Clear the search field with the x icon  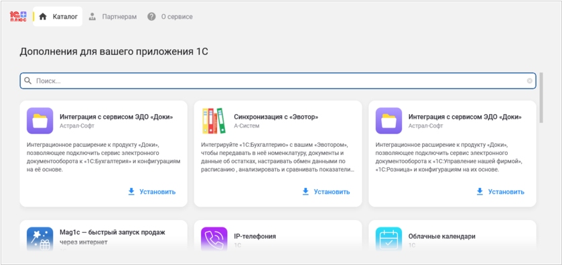tap(529, 81)
